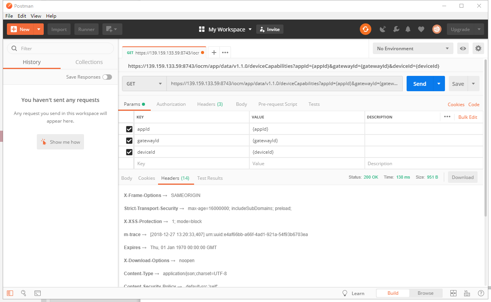This screenshot has width=491, height=302.
Task: Expand the Save button dropdown arrow
Action: click(x=473, y=84)
